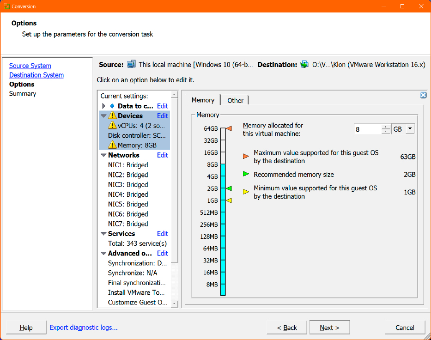The height and width of the screenshot is (340, 431).
Task: Select the Memory: 8GB setting row
Action: click(134, 145)
